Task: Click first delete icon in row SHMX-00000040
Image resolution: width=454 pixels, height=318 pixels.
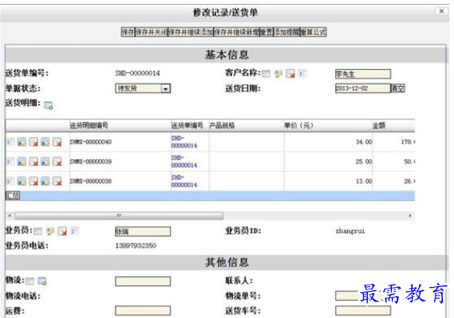Action: pyautogui.click(x=33, y=142)
